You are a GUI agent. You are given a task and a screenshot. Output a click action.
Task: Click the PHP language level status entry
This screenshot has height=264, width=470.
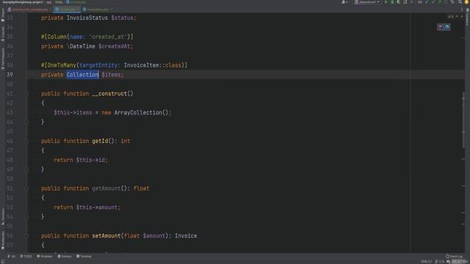pyautogui.click(x=427, y=262)
